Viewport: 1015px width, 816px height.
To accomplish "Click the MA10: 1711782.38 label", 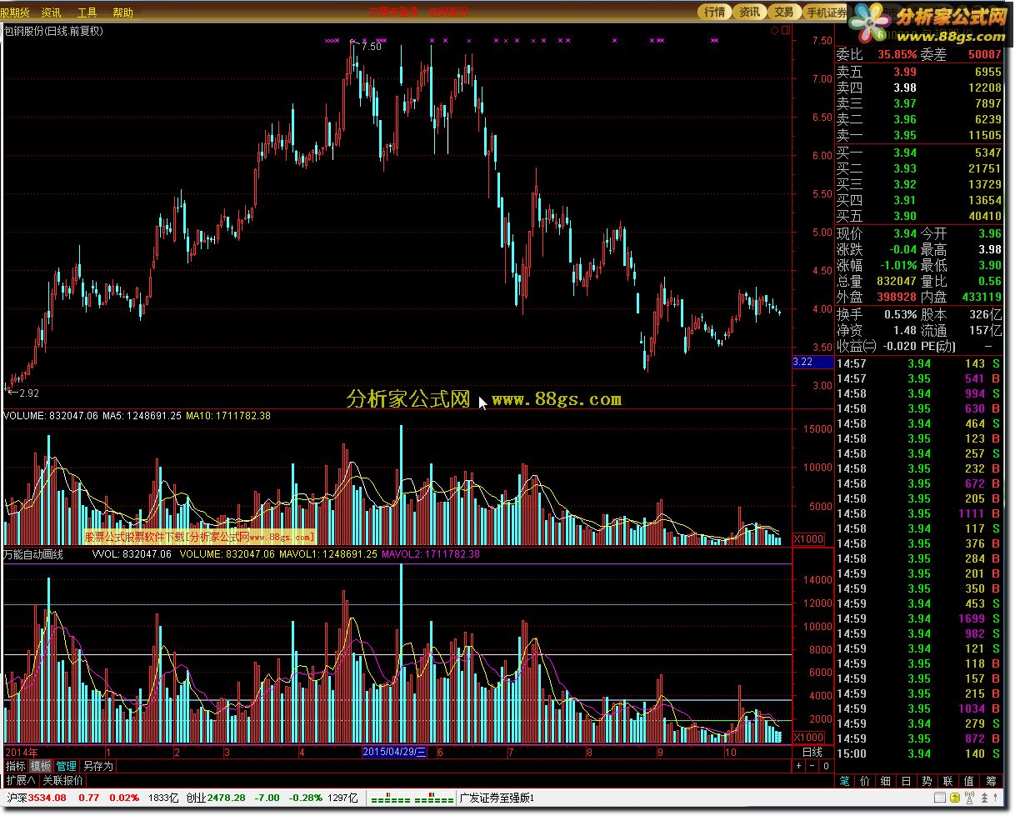I will coord(227,415).
